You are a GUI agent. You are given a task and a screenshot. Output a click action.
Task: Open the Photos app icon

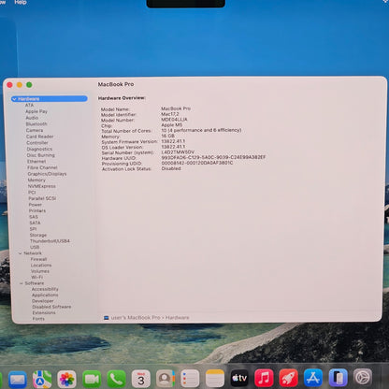coord(66,379)
